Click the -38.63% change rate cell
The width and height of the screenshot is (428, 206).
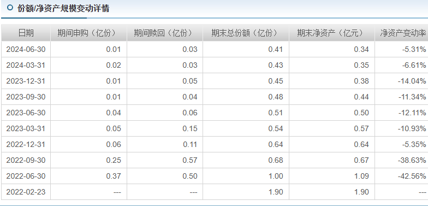[x=402, y=161]
